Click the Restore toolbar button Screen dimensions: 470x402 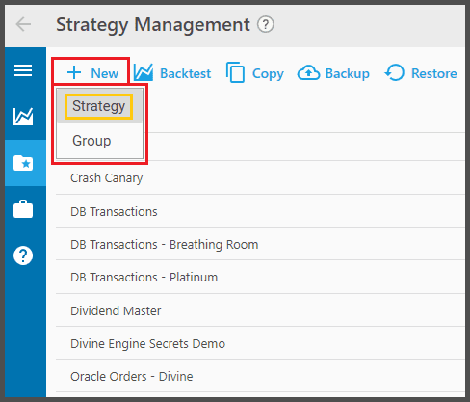pos(421,73)
